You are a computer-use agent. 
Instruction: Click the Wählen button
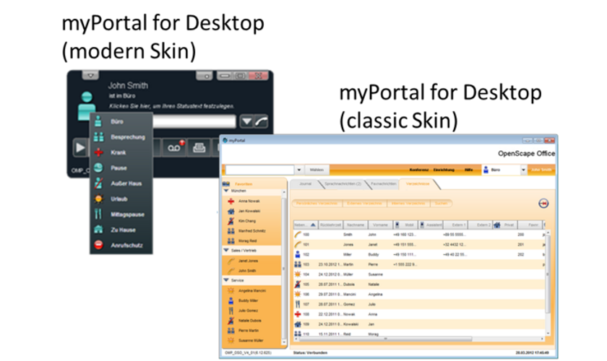coord(317,170)
